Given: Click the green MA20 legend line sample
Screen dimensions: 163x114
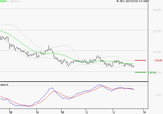Looking at the screenshot, I should [8, 1].
